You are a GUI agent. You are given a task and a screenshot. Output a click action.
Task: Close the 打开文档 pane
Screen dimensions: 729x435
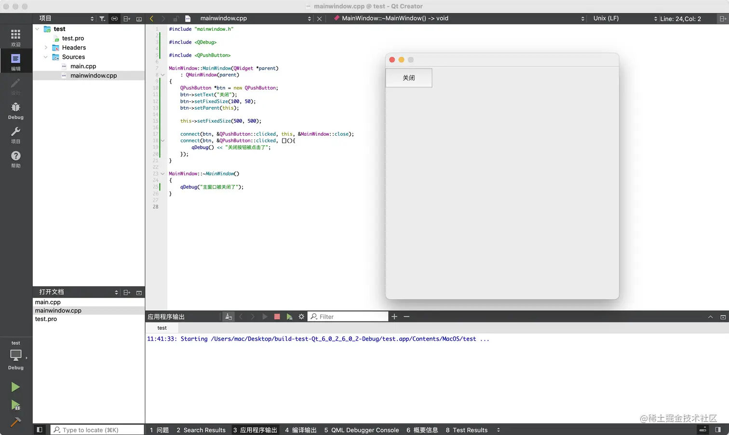pyautogui.click(x=139, y=293)
